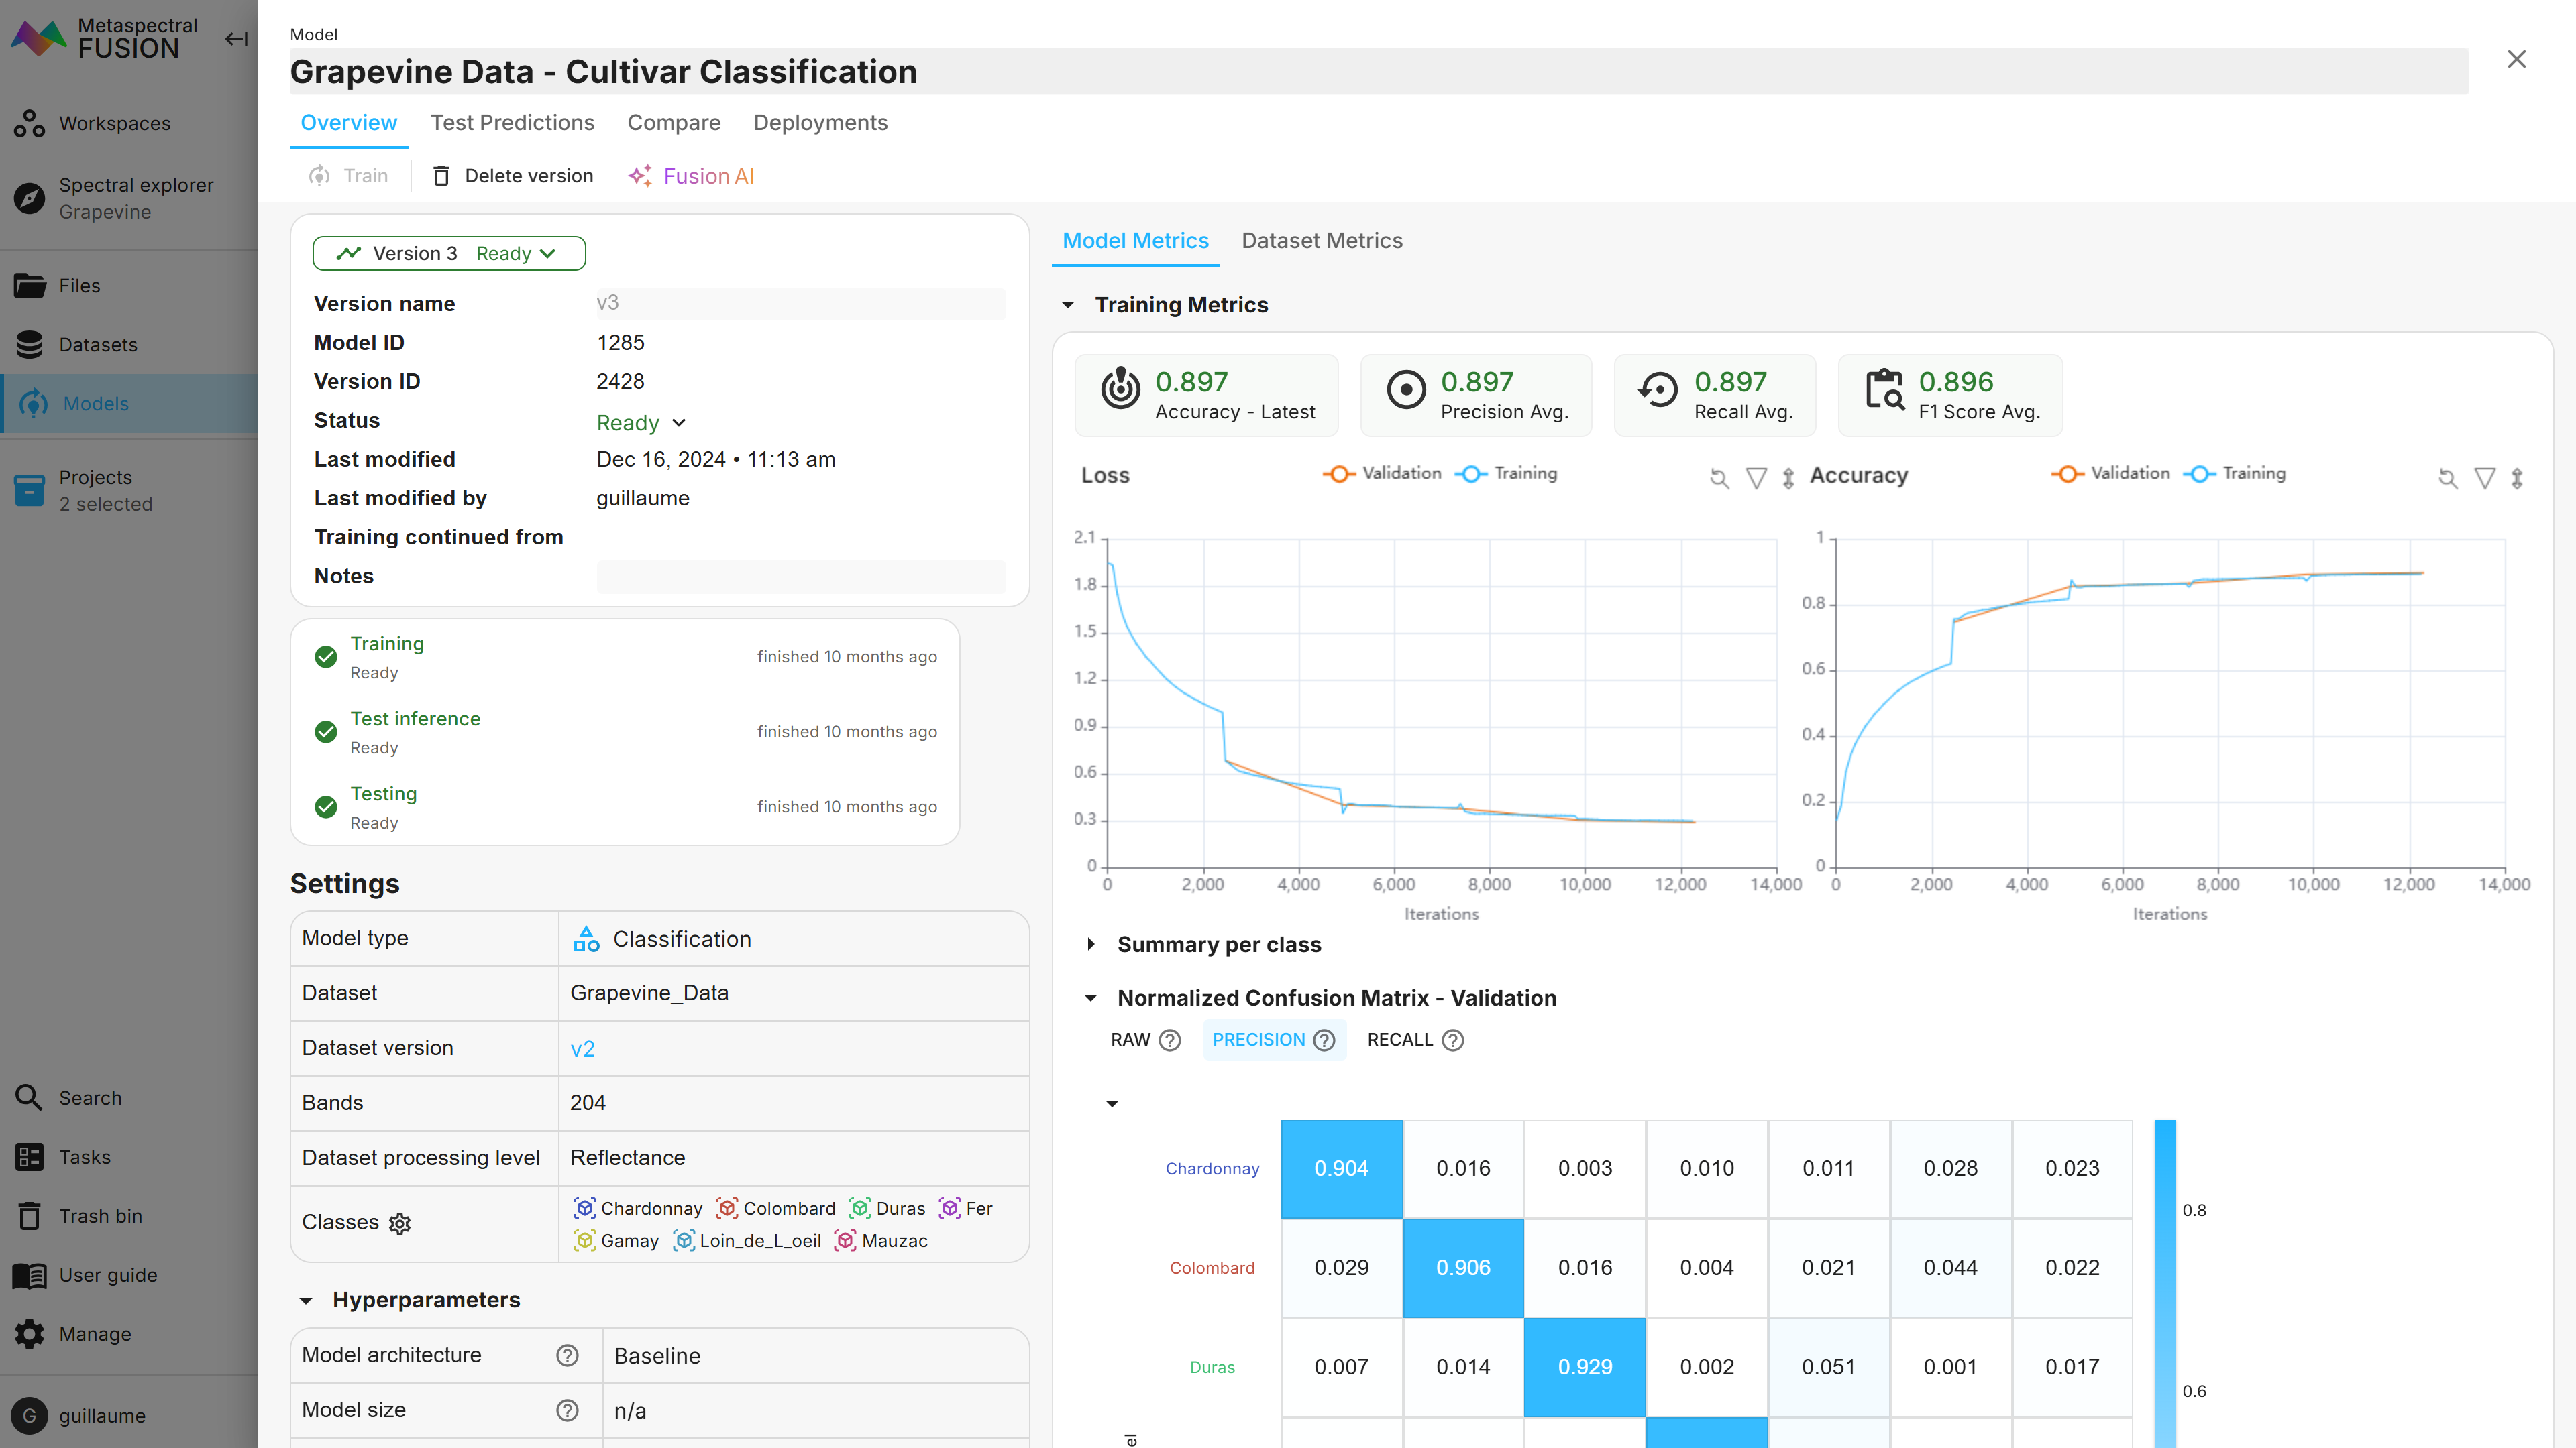
Task: Click the collapse sidebar arrow icon
Action: tap(236, 39)
